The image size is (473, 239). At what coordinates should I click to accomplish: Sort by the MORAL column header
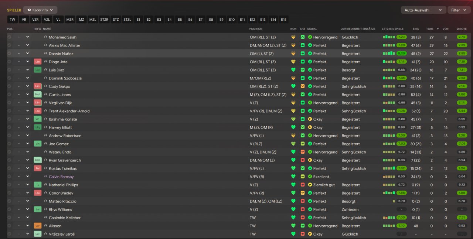point(312,29)
